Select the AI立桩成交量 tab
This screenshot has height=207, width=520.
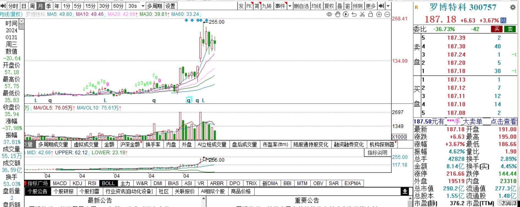tap(212, 145)
